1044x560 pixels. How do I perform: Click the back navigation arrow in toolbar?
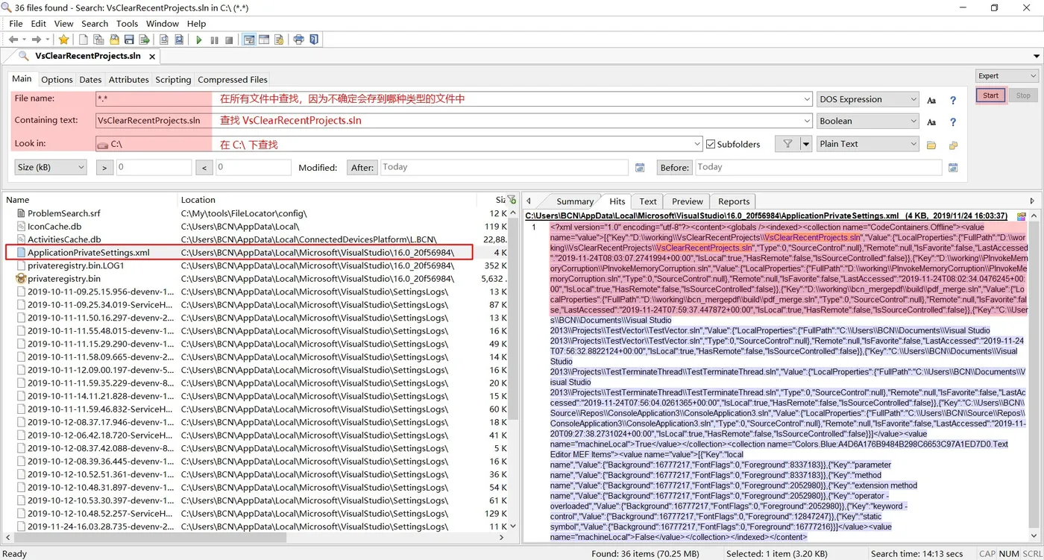tap(13, 40)
